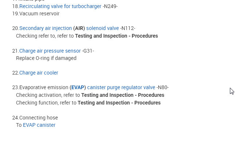Open the Charge air cooler link
Image resolution: width=235 pixels, height=156 pixels.
pyautogui.click(x=39, y=73)
